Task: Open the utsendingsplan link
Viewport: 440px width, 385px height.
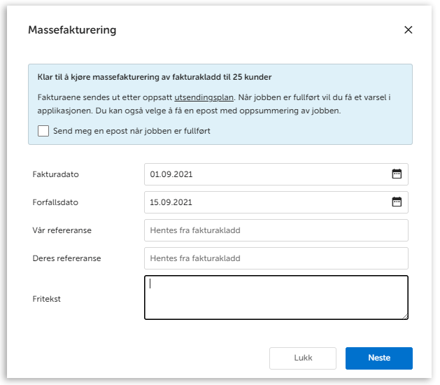Action: tap(204, 97)
